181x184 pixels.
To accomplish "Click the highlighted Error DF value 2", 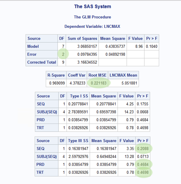I will point(63,54).
